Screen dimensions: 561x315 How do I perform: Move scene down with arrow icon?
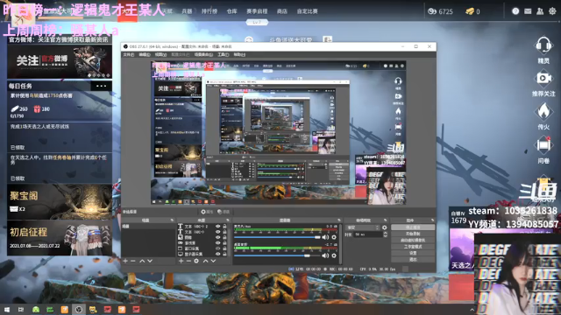150,261
